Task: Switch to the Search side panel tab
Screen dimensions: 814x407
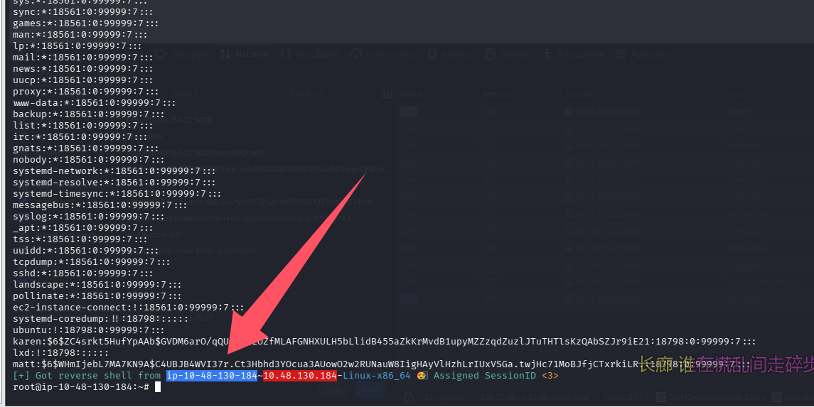Action: tap(186, 94)
